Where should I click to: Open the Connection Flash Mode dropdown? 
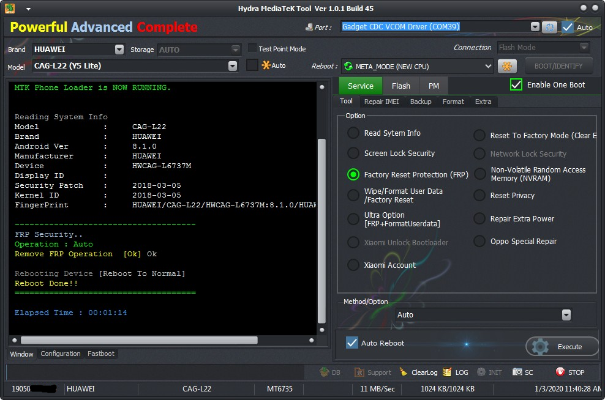point(584,47)
